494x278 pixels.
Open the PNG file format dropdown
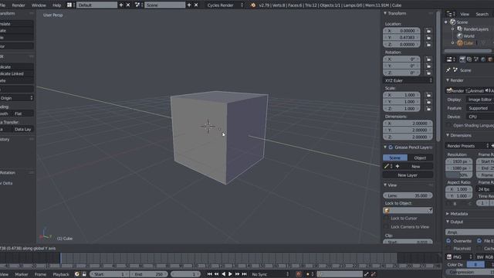459,257
